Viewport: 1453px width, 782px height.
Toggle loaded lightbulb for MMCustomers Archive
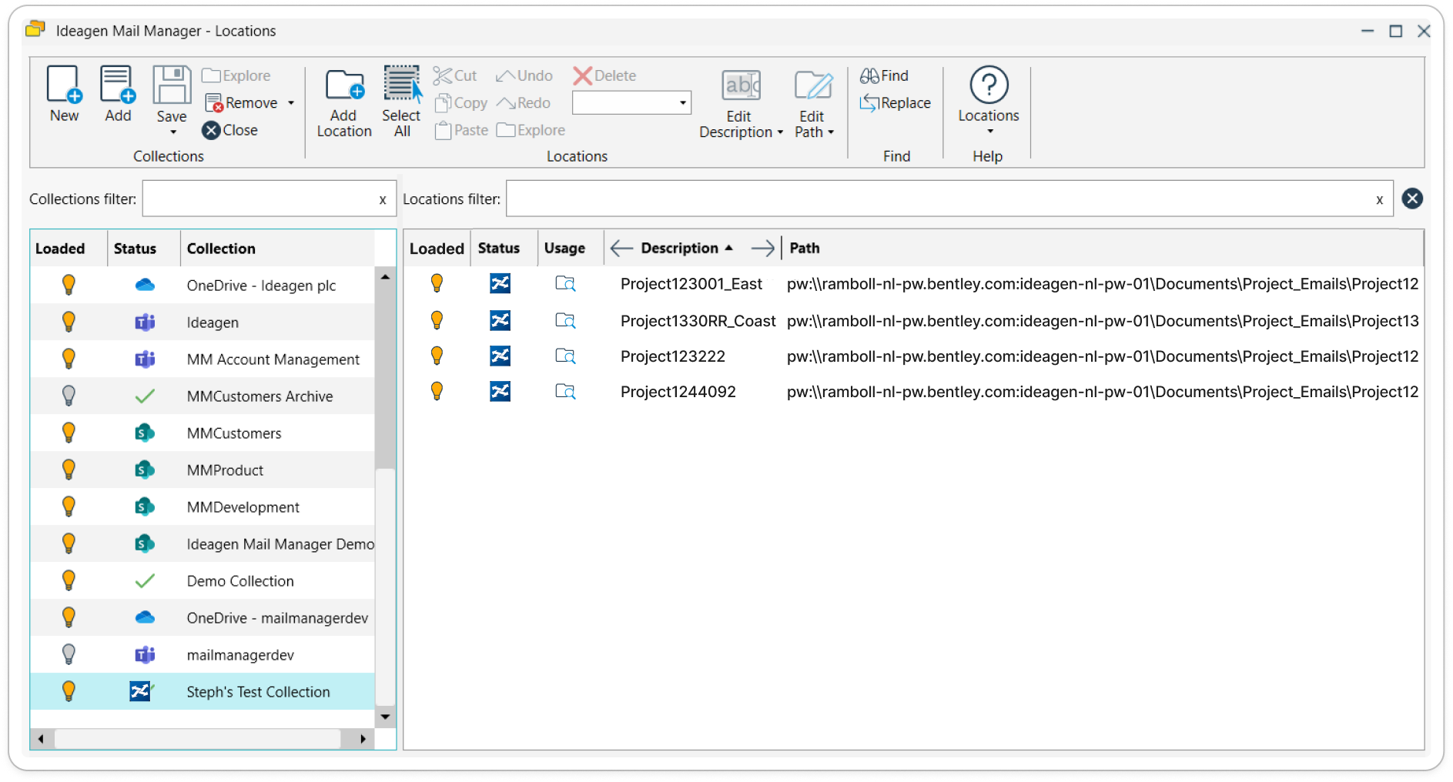pyautogui.click(x=69, y=396)
